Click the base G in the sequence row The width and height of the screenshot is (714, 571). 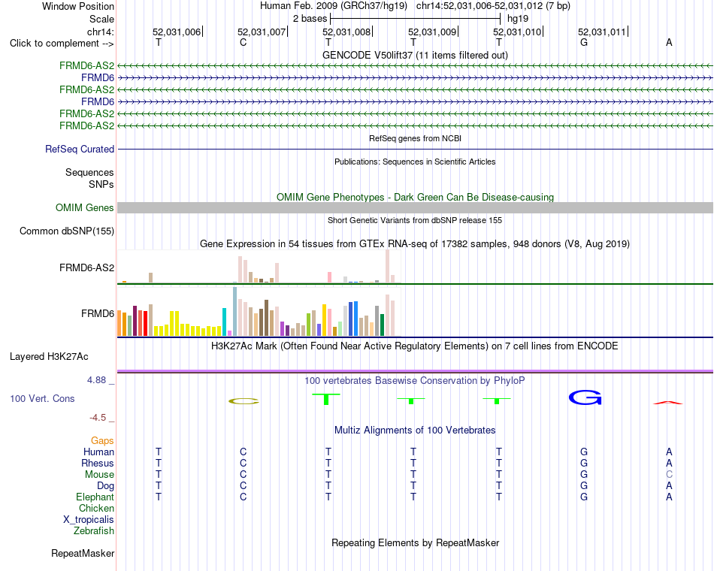pos(584,42)
